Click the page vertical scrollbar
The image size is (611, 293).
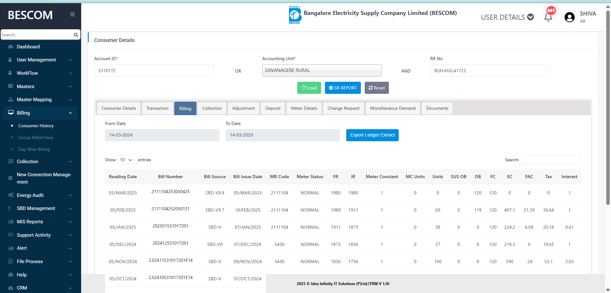(608, 108)
